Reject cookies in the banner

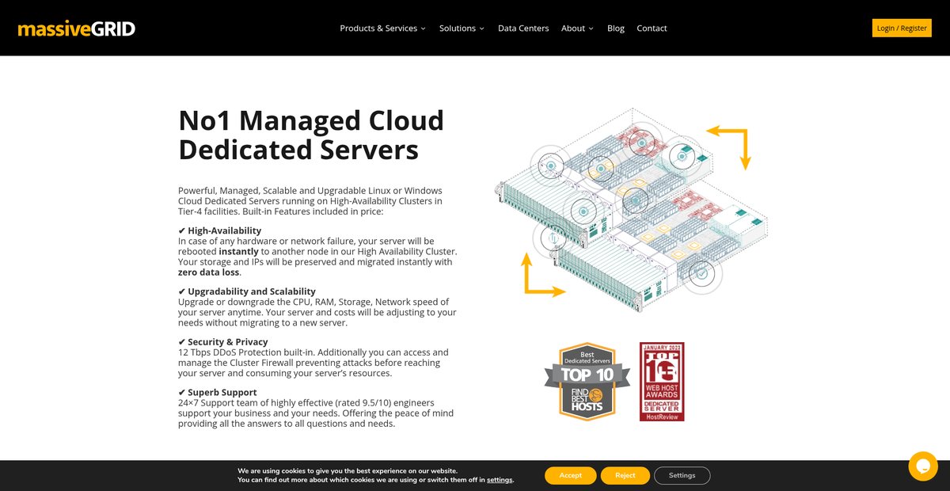pyautogui.click(x=625, y=475)
